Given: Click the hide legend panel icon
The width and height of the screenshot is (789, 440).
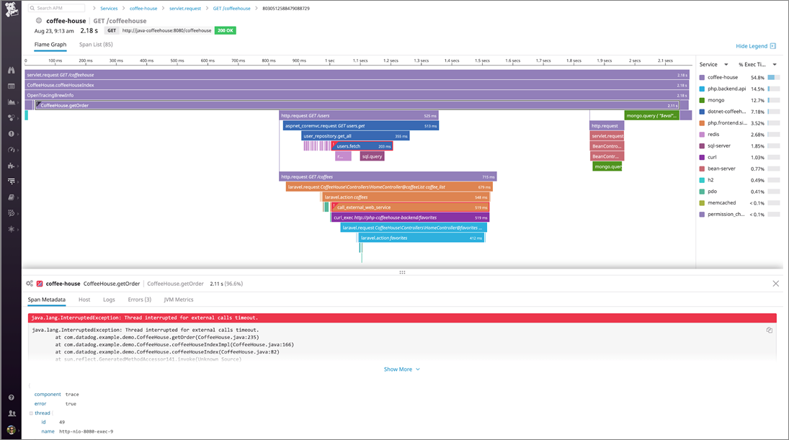Looking at the screenshot, I should [773, 46].
